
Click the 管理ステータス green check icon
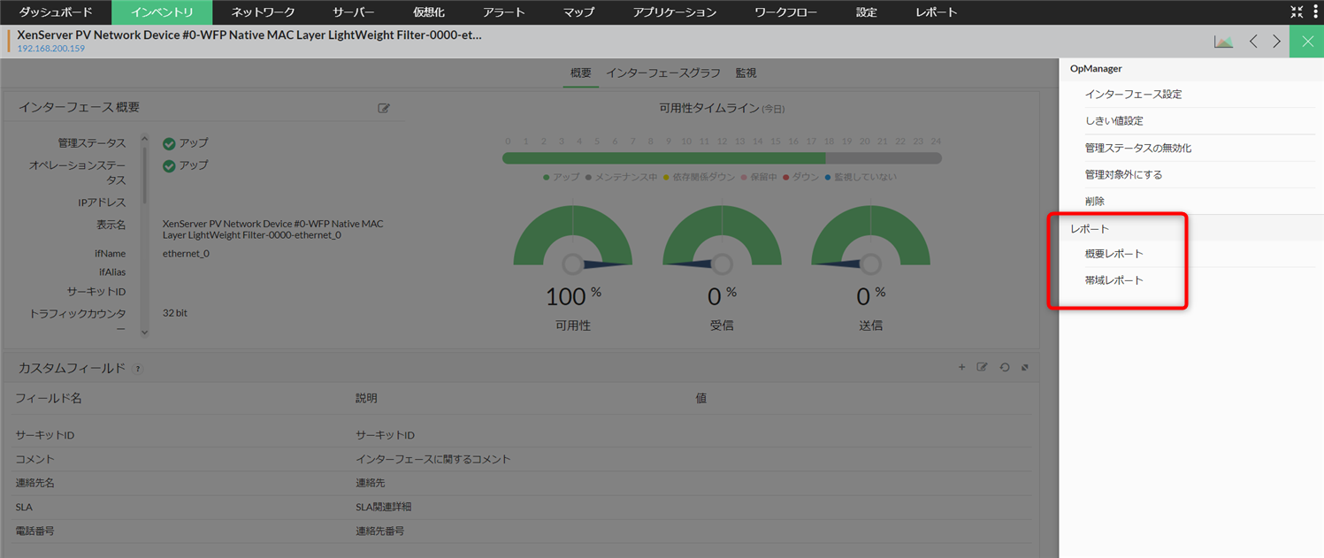[x=169, y=143]
